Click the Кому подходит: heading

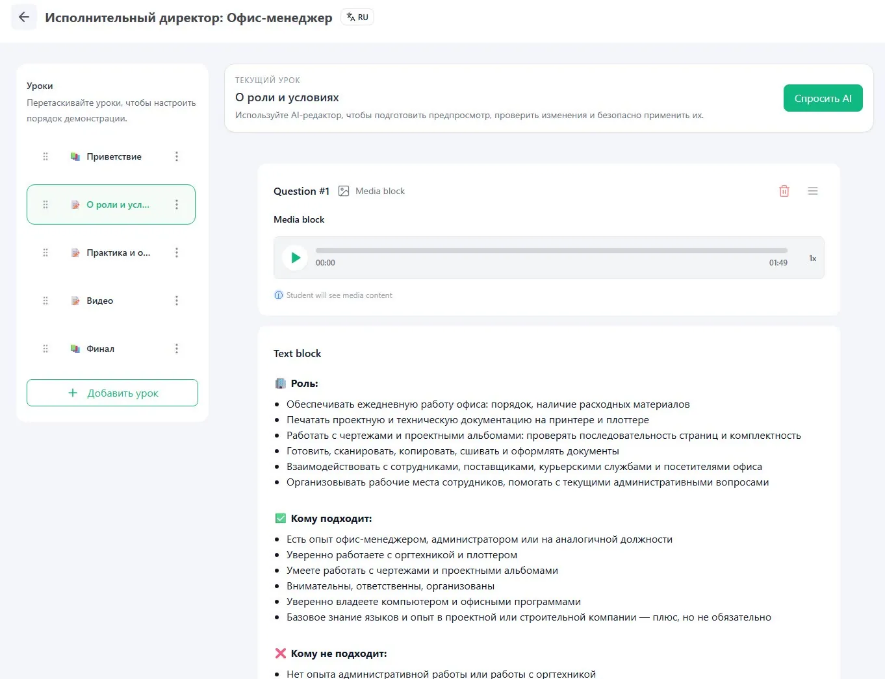(x=331, y=519)
